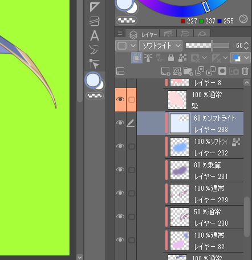Click layer list scroll-up arrow

[x=247, y=82]
